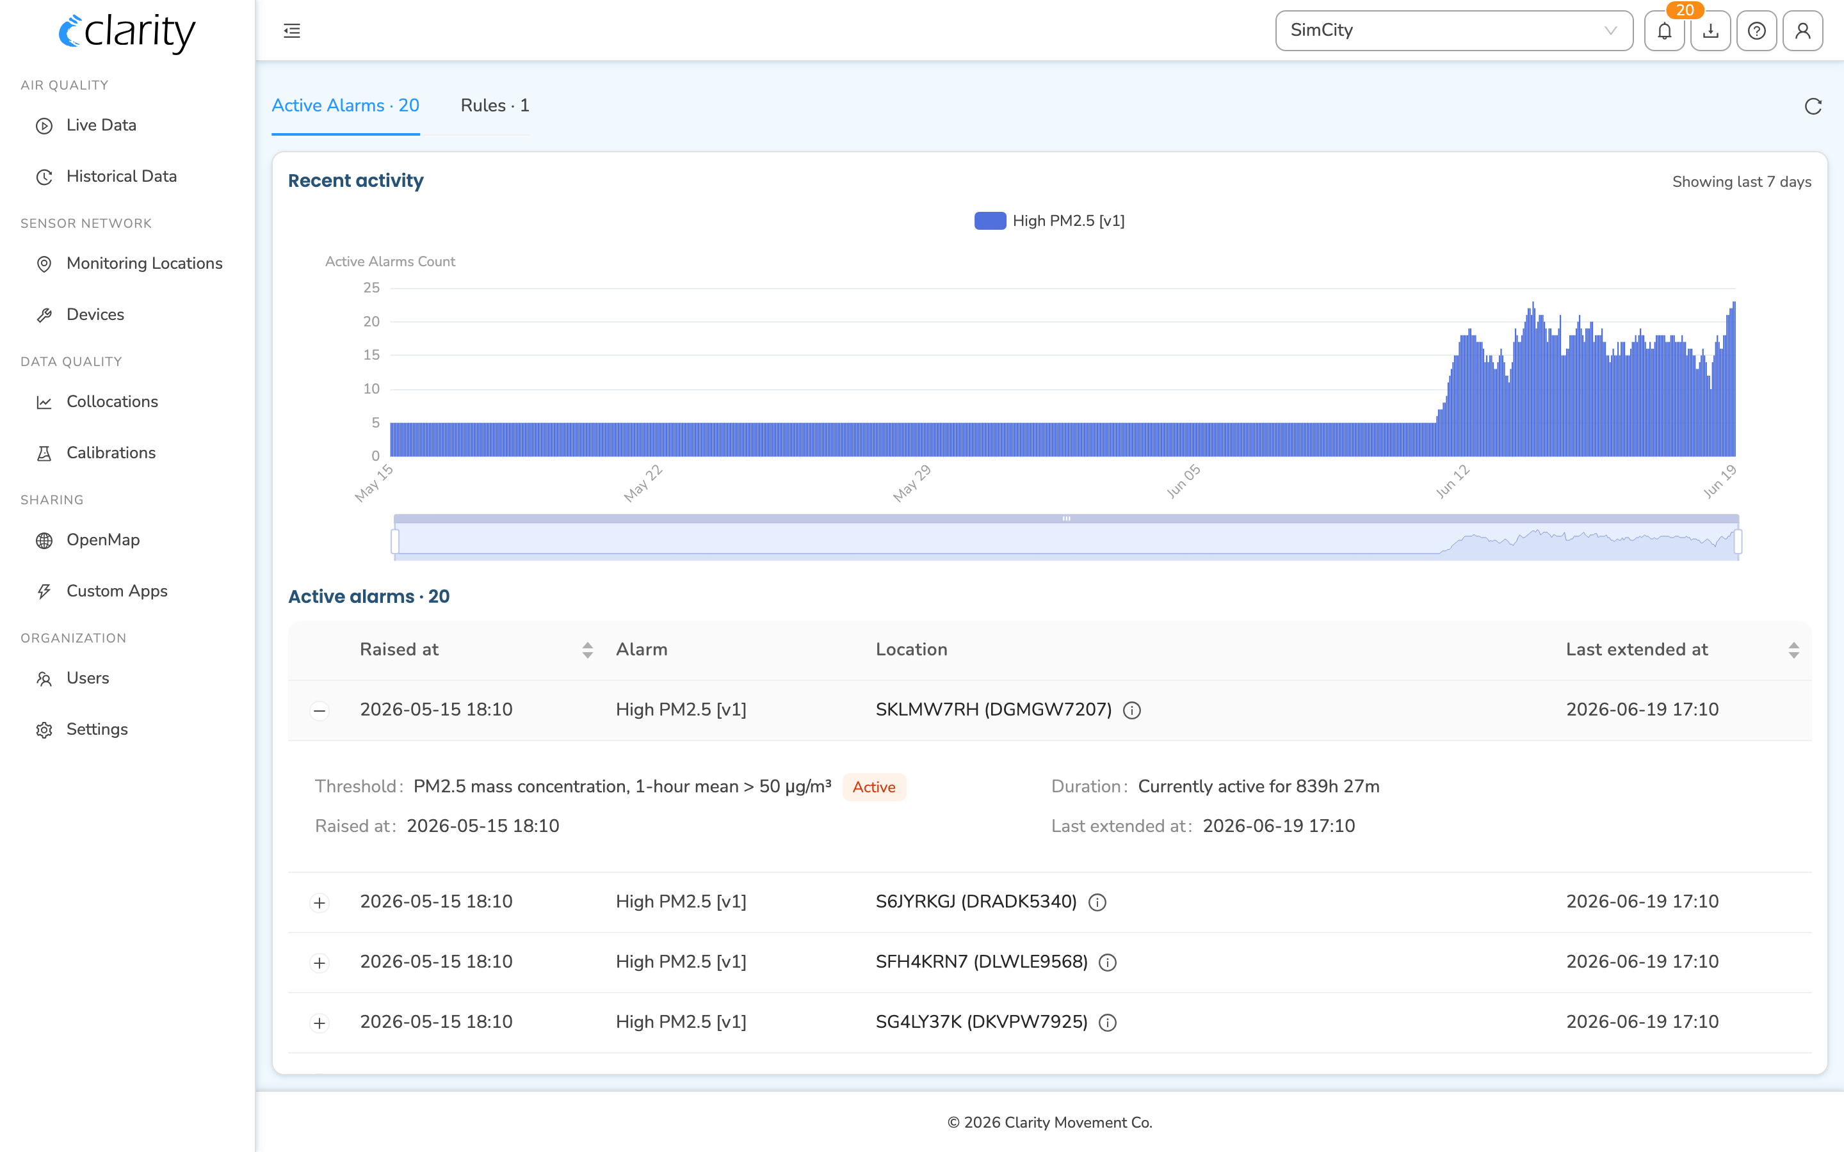
Task: Sort by Last extended at arrows
Action: (x=1793, y=650)
